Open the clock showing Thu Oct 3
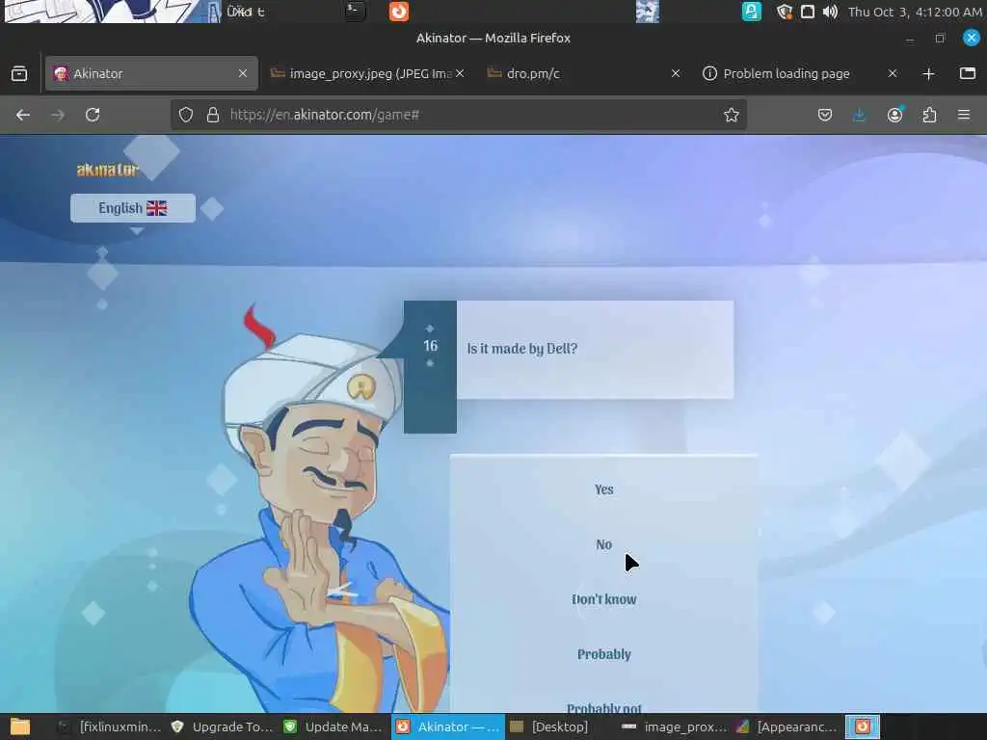Image resolution: width=987 pixels, height=740 pixels. tap(915, 12)
